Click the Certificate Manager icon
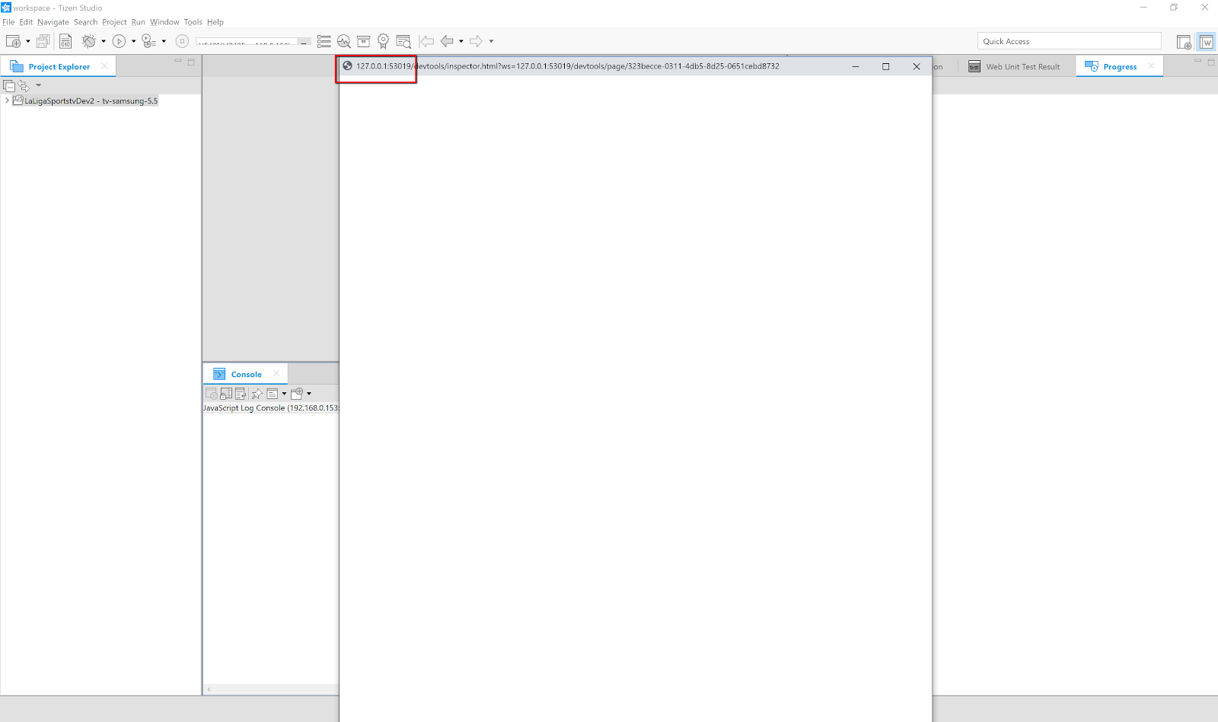The image size is (1218, 722). tap(383, 41)
